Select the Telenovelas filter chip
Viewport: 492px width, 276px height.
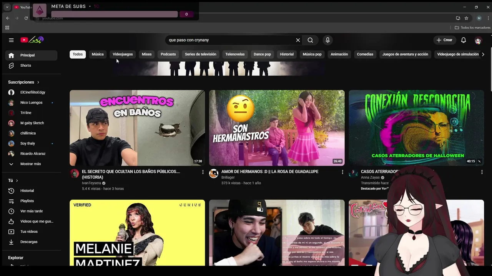click(x=235, y=54)
